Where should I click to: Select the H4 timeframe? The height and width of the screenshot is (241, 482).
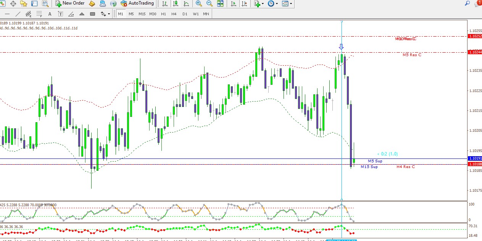click(x=174, y=14)
